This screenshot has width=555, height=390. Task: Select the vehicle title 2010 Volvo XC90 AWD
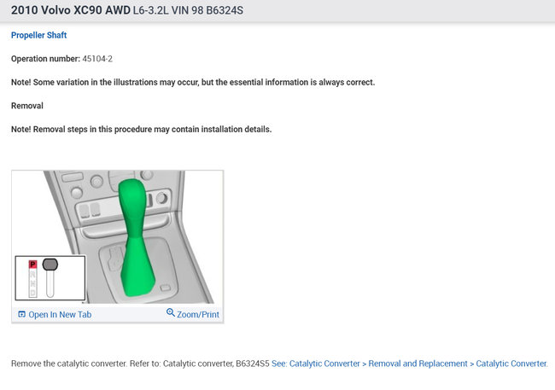click(x=71, y=10)
